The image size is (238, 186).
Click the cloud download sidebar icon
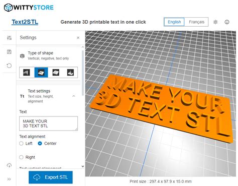[9, 165]
